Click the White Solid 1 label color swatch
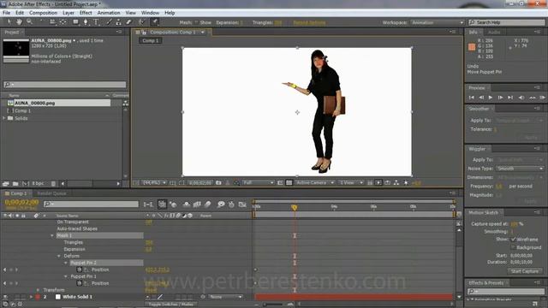 38,297
